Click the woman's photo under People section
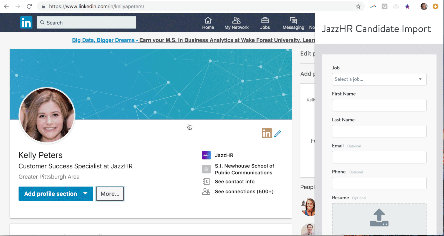 click(309, 207)
